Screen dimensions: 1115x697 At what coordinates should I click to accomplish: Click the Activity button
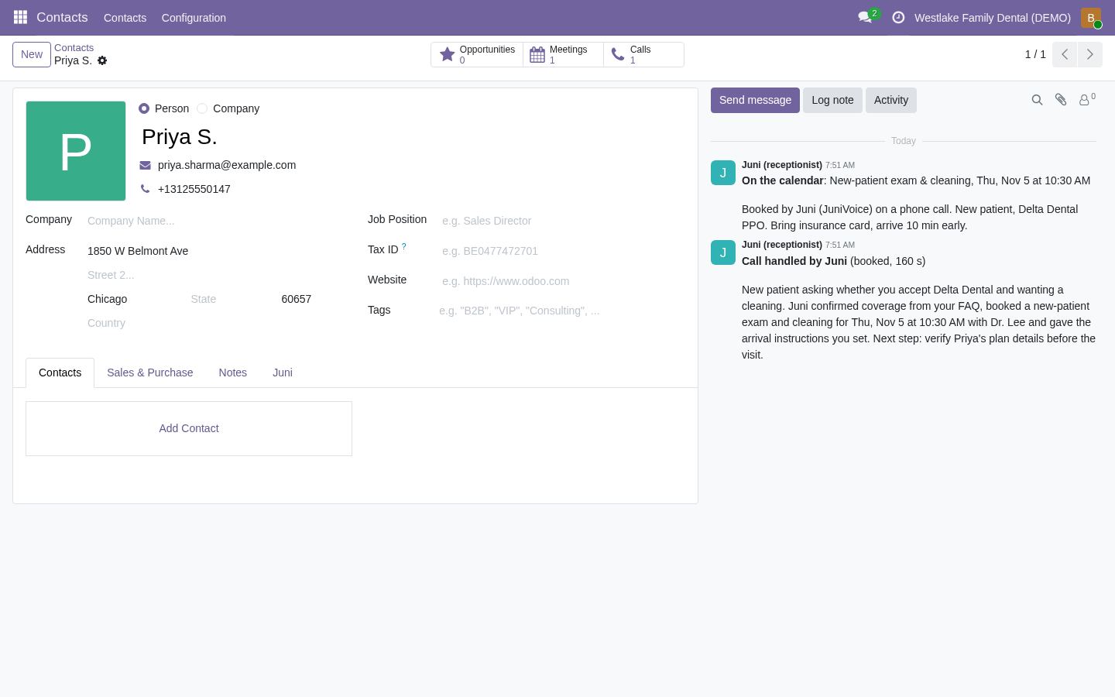tap(891, 100)
